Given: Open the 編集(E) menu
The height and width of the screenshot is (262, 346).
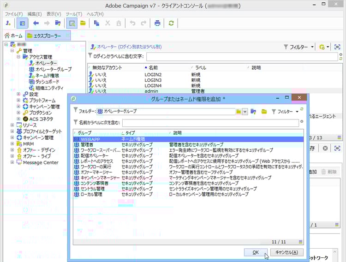Looking at the screenshot, I should click(x=35, y=14).
